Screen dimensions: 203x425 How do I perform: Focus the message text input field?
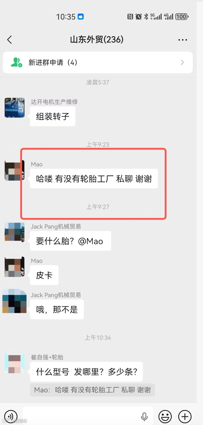pyautogui.click(x=88, y=417)
